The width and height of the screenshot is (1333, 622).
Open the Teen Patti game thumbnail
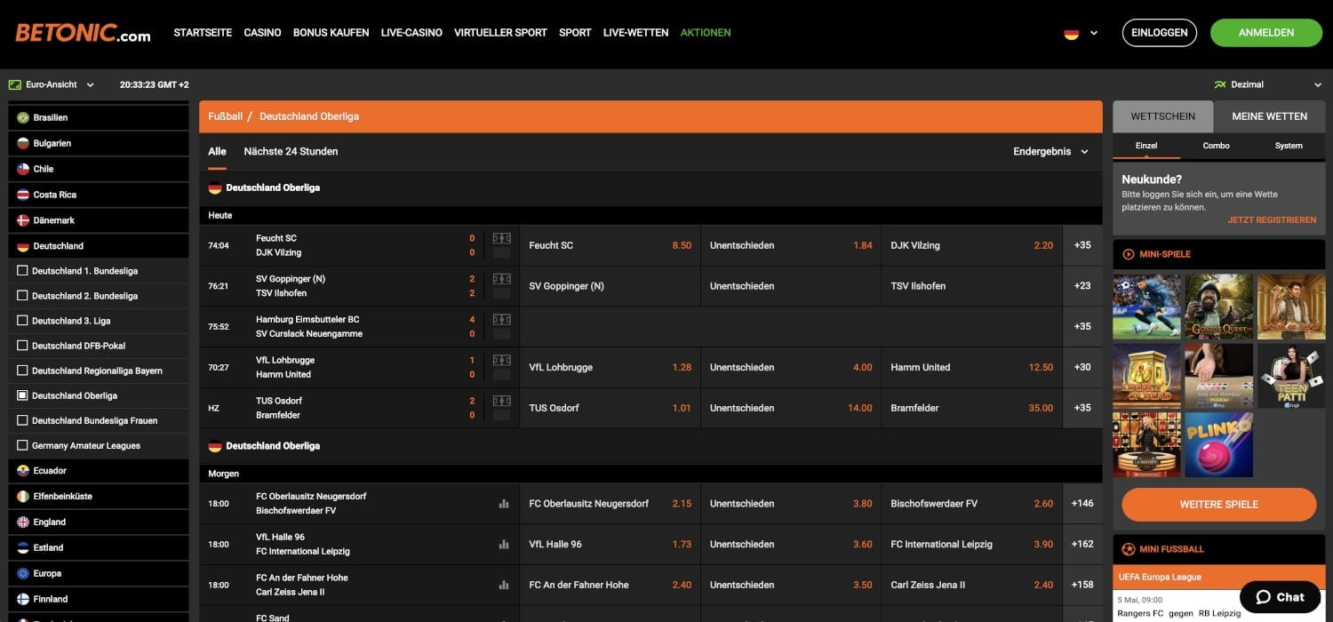pyautogui.click(x=1291, y=376)
